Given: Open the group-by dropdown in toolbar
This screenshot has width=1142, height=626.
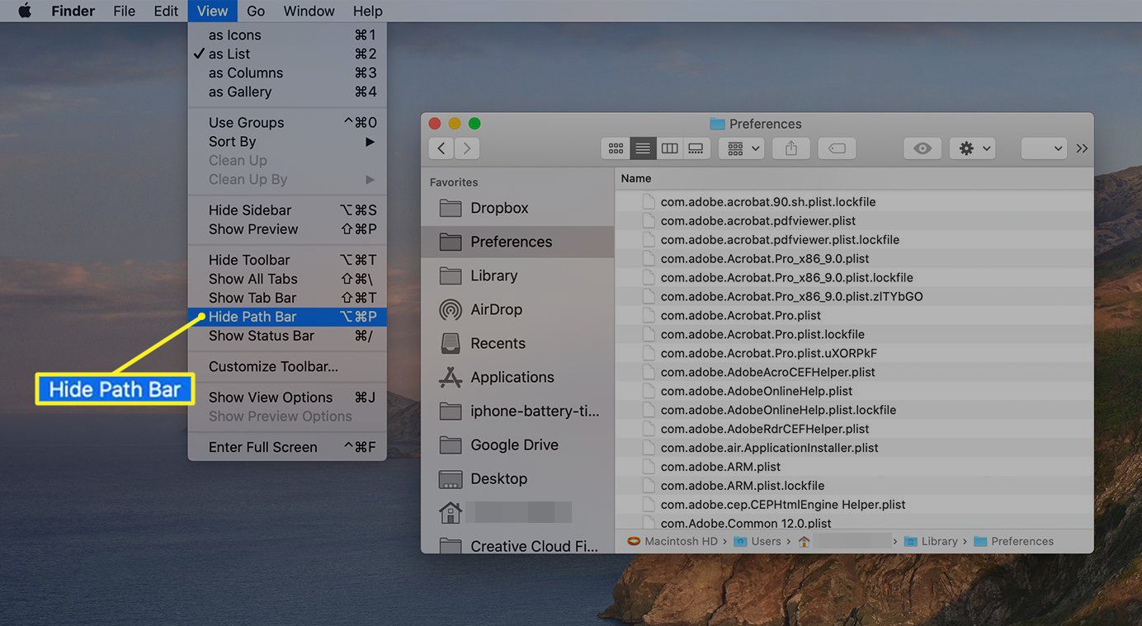Looking at the screenshot, I should tap(741, 148).
